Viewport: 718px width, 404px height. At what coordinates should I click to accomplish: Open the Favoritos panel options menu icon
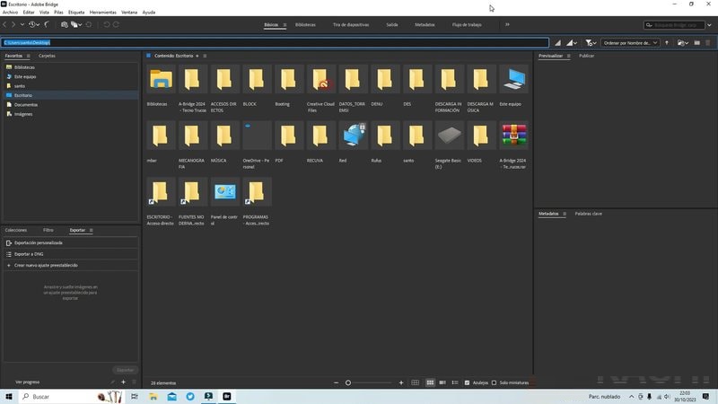tap(29, 56)
